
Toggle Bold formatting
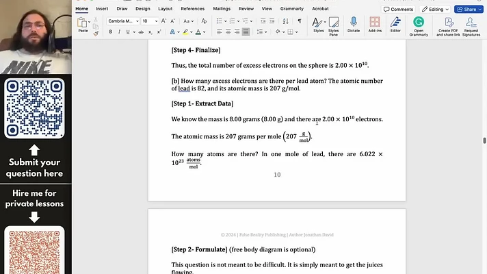pos(110,32)
